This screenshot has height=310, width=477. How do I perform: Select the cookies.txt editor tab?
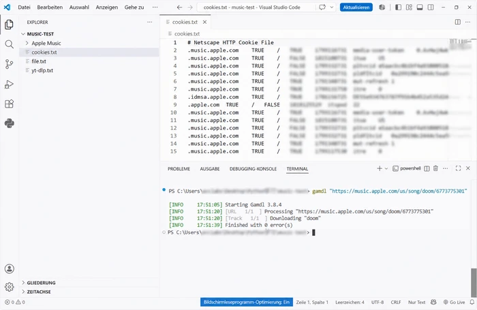[185, 22]
